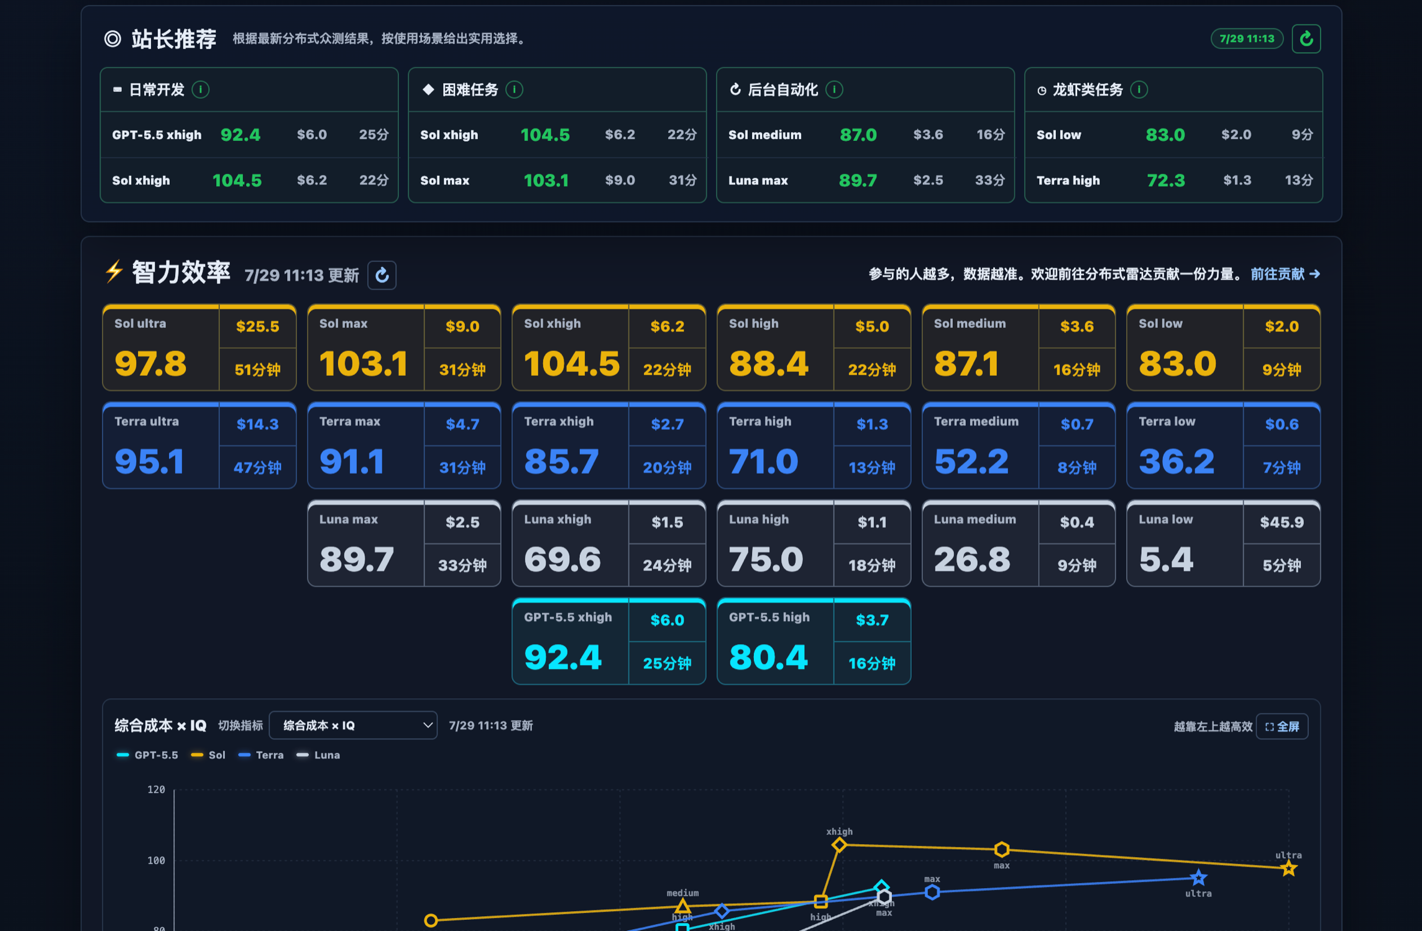
Task: Toggle Luna series in chart legend
Action: pos(318,755)
